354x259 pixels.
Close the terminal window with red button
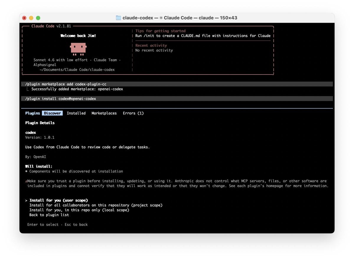tap(25, 18)
